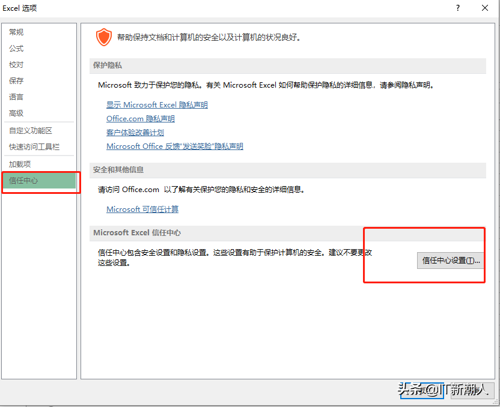Select the 公式 category

(x=16, y=49)
